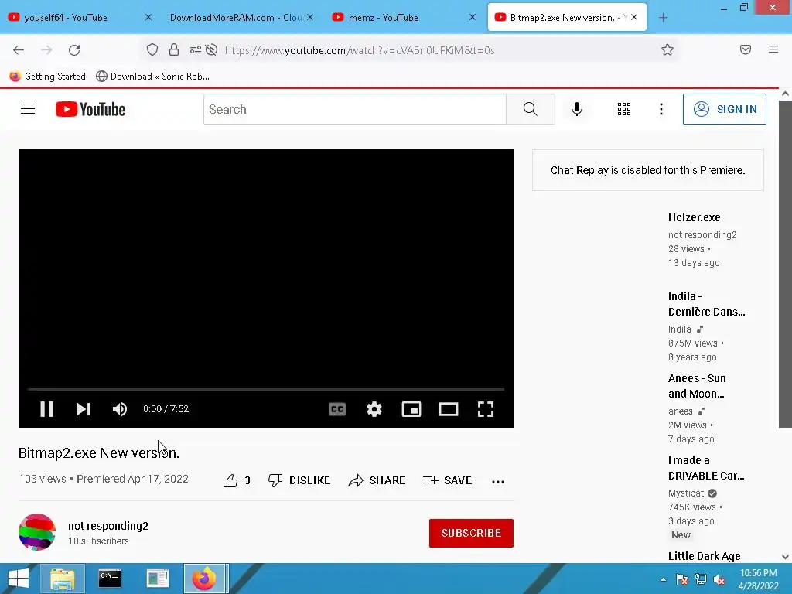Open the taskbar clock and date

(758, 579)
